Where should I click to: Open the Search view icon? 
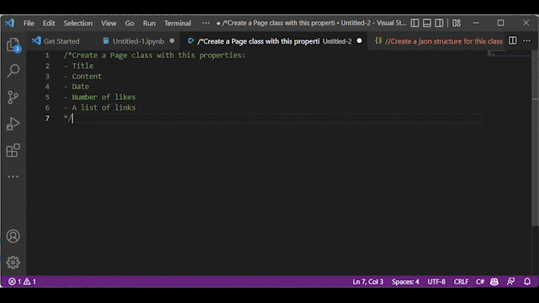point(13,71)
